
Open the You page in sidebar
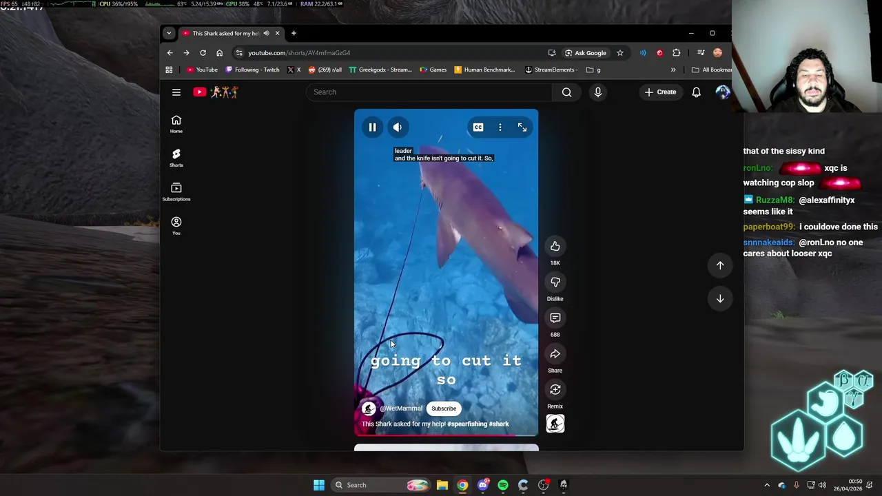[x=176, y=226]
